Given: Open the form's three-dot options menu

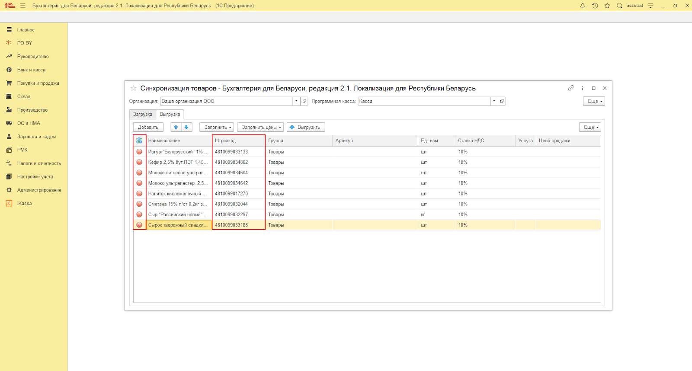Looking at the screenshot, I should [x=583, y=88].
